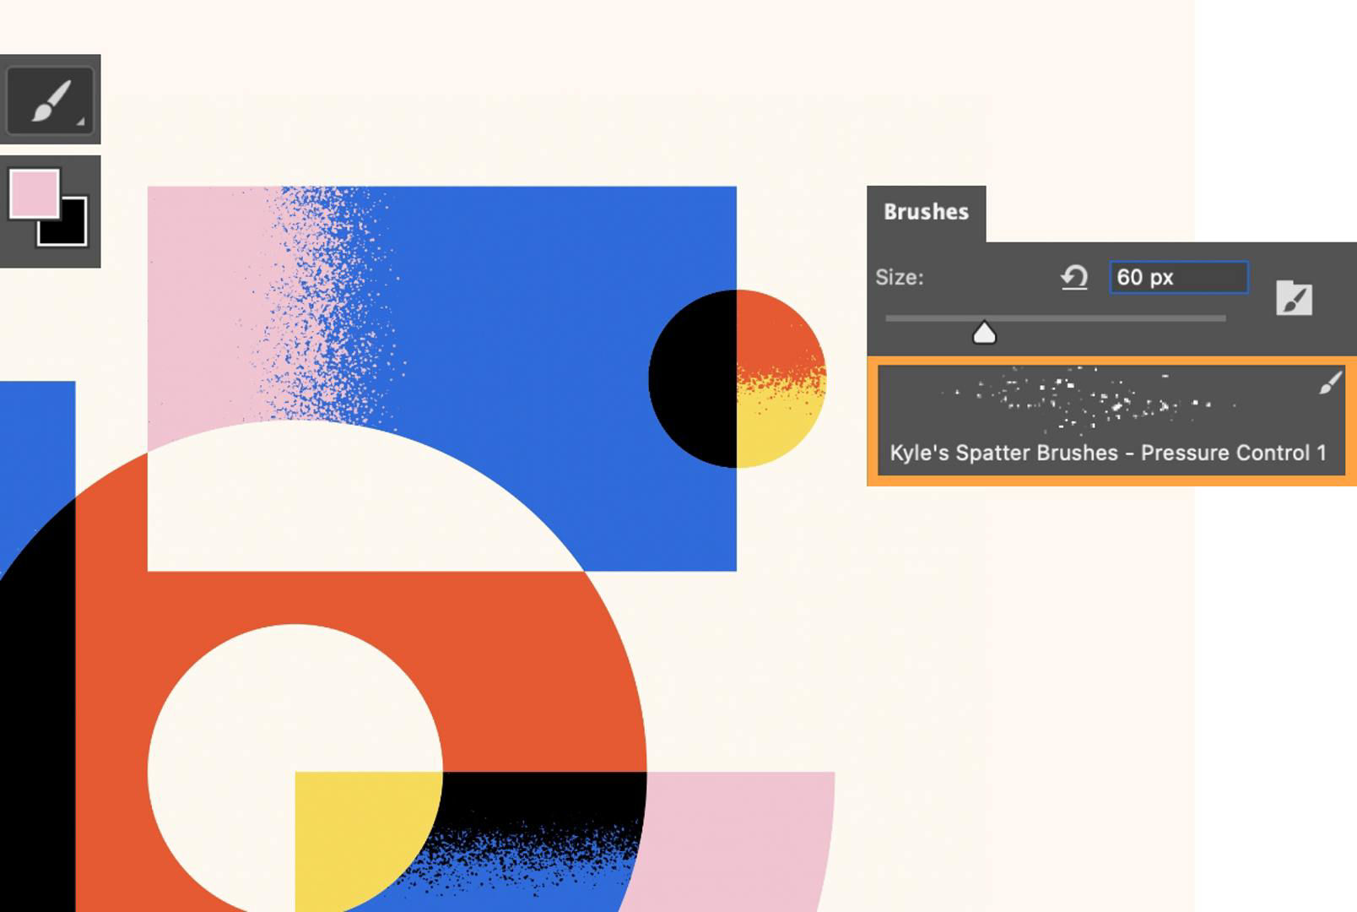
Task: Click the reset brush size arrow
Action: click(1073, 277)
